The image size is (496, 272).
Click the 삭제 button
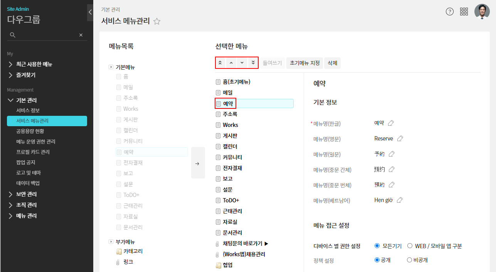(332, 63)
